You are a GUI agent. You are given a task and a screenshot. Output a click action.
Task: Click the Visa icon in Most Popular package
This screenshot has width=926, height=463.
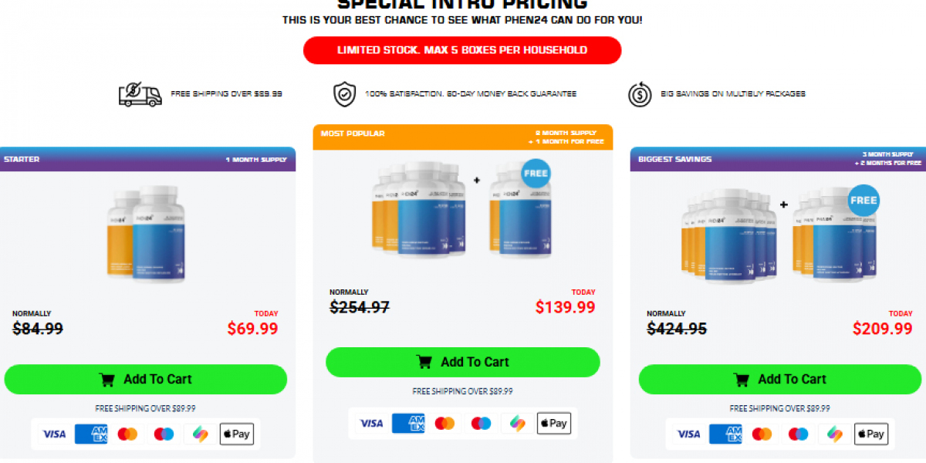(x=371, y=423)
